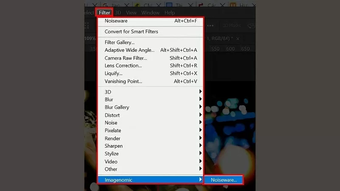Screen dimensions: 340x191
Task: Open the Filter menu in menu bar
Action: (104, 13)
